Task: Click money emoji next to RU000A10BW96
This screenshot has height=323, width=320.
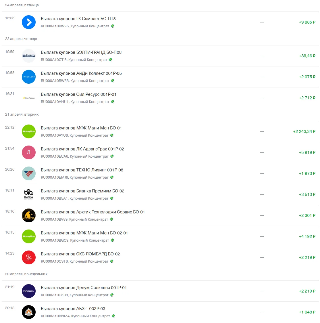Action: click(x=113, y=26)
